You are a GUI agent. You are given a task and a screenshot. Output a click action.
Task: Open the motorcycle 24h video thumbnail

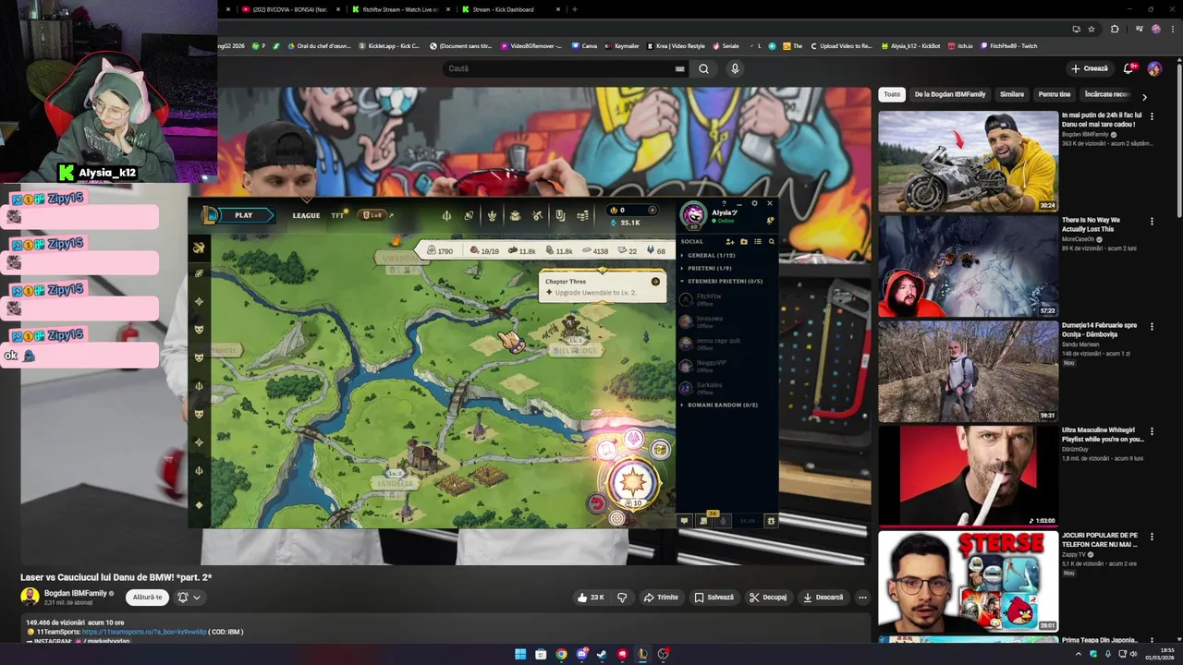[968, 162]
